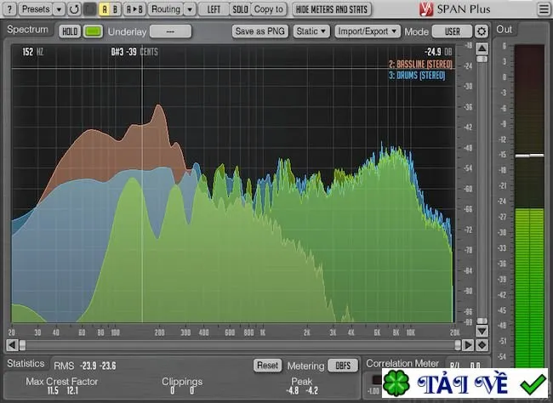Click Hide Meters and Stats
This screenshot has width=553, height=403.
(332, 9)
